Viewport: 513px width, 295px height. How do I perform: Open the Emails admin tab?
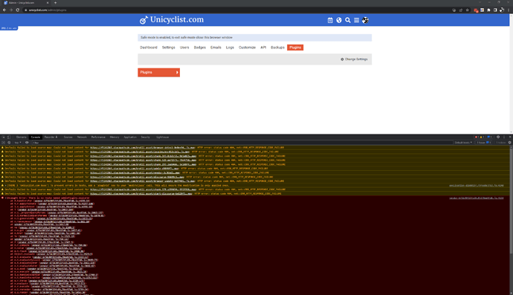click(216, 48)
